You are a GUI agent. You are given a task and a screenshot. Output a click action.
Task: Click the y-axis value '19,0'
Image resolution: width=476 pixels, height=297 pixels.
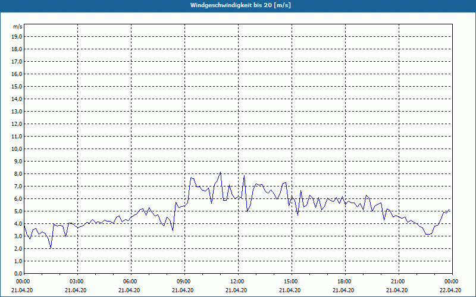point(17,37)
